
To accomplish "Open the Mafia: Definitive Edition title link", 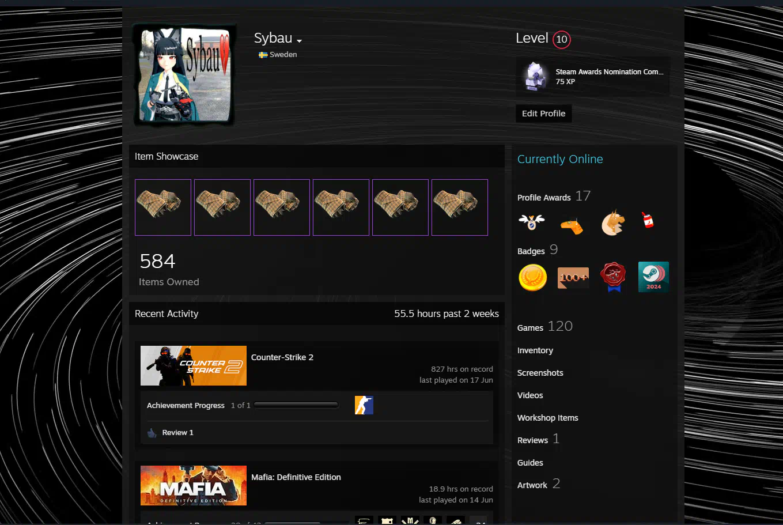I will click(296, 477).
